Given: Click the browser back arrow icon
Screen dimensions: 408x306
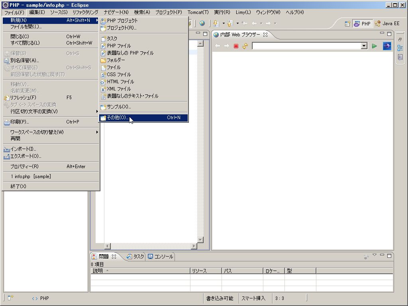Looking at the screenshot, I should pos(218,46).
